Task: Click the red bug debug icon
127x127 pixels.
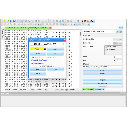Action: point(85,21)
